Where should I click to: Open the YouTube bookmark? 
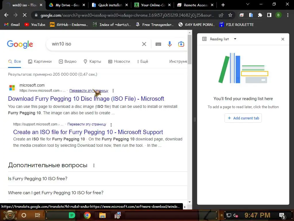click(35, 25)
